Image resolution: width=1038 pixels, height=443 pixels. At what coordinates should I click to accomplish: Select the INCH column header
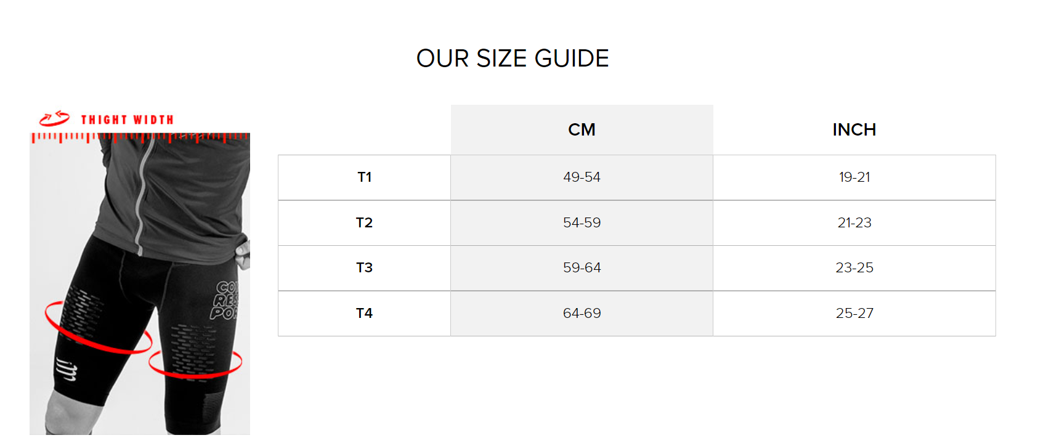[x=854, y=129]
